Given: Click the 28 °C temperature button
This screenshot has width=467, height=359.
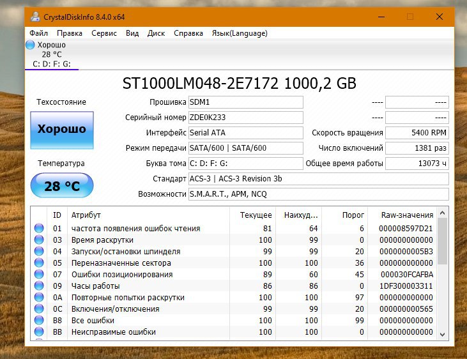Looking at the screenshot, I should (x=62, y=185).
